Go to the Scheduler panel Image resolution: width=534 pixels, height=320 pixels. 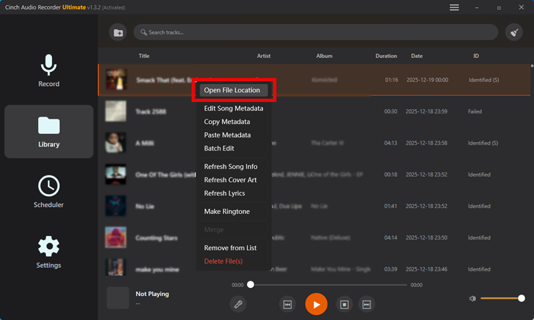(x=49, y=191)
